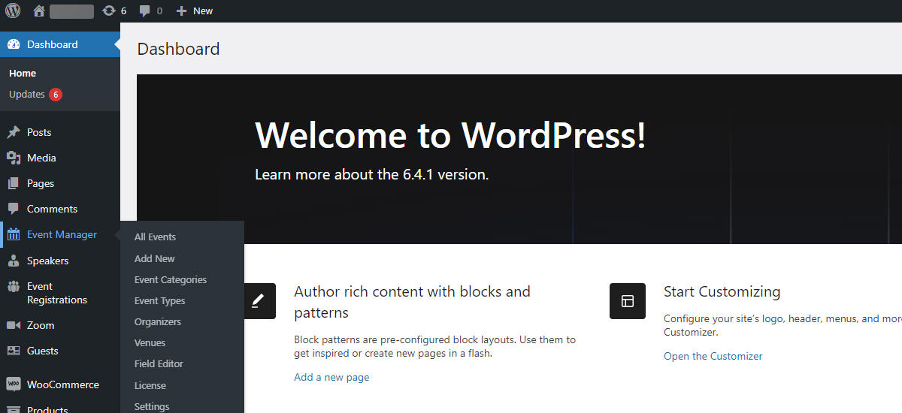Open Organizers in flyout menu

click(158, 321)
